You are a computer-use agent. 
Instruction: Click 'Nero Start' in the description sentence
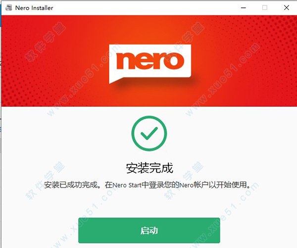click(x=127, y=185)
